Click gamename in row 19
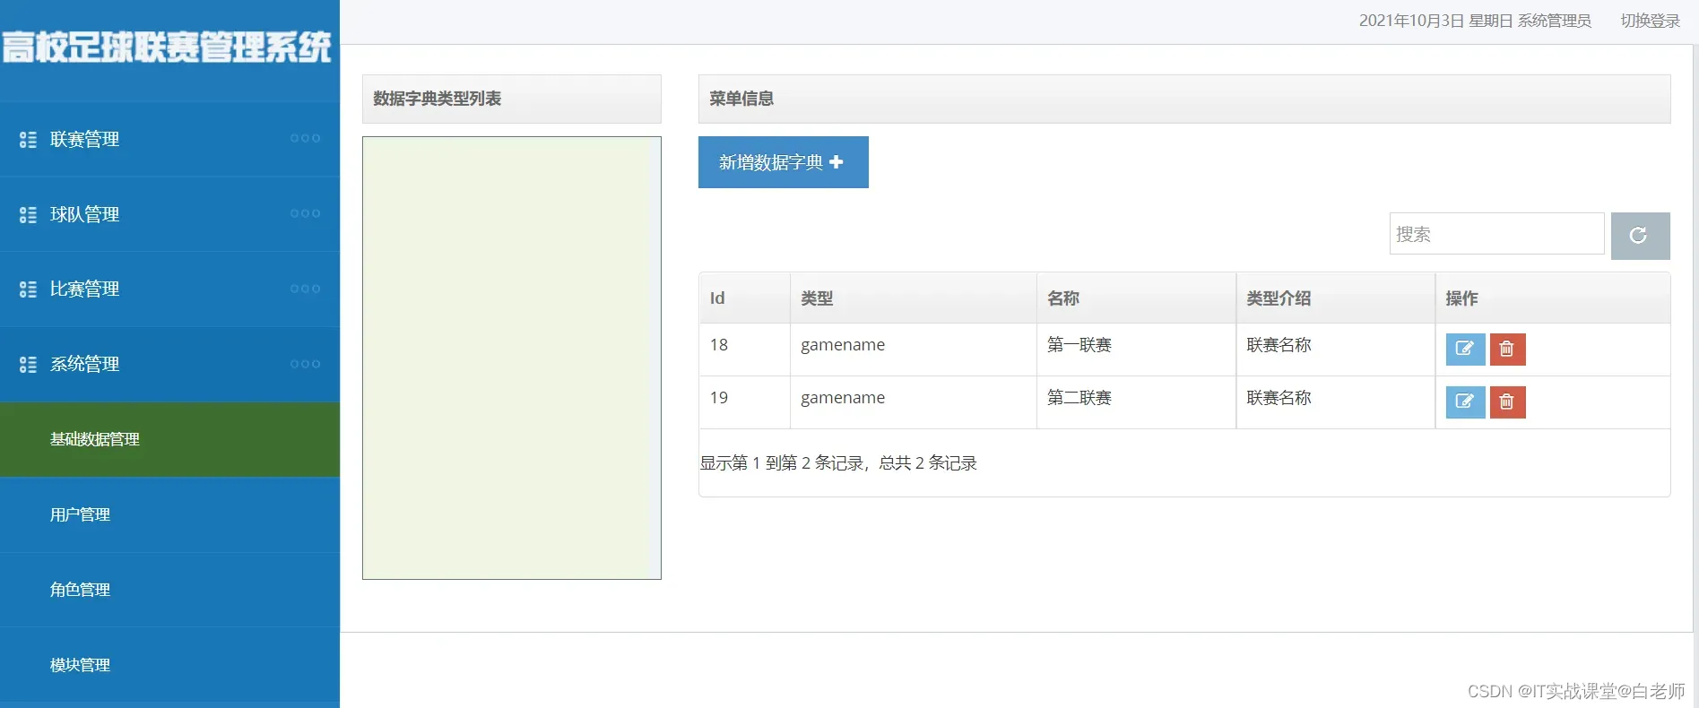The image size is (1699, 708). click(x=842, y=398)
